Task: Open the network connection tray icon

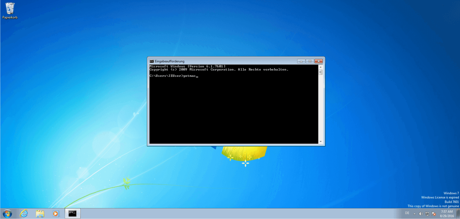Action: click(427, 214)
